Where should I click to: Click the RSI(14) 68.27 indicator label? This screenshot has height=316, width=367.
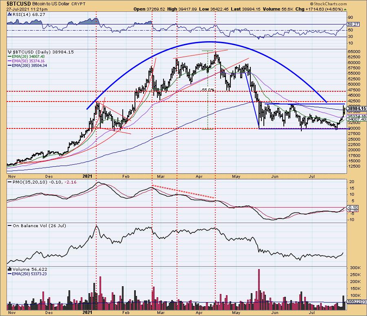pyautogui.click(x=27, y=15)
